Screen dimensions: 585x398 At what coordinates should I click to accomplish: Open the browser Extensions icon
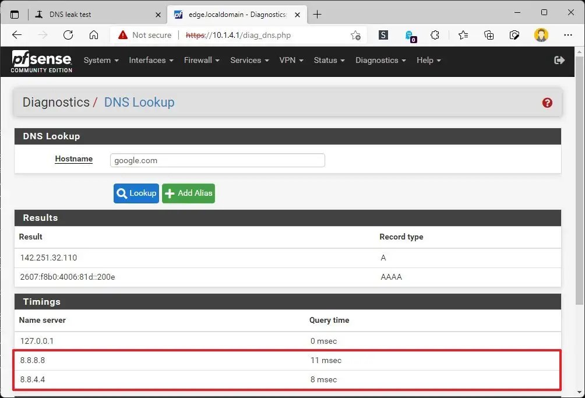coord(435,35)
